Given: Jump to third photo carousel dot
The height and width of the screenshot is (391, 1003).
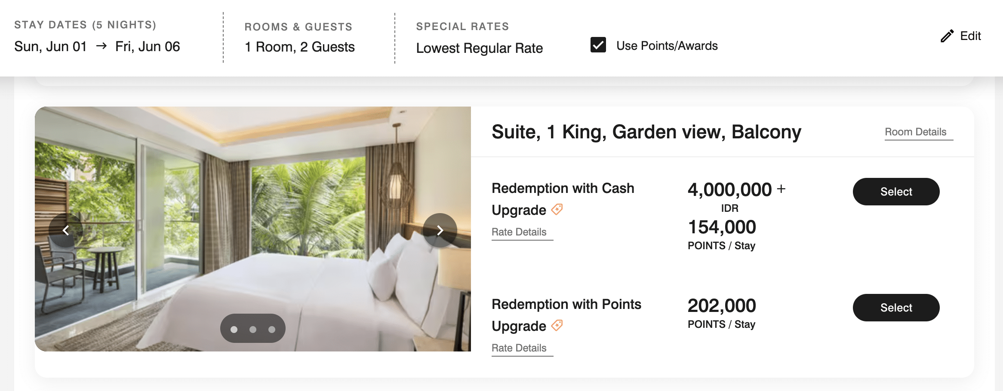Looking at the screenshot, I should click(272, 329).
